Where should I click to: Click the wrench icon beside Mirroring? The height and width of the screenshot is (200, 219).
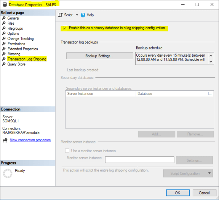pos(4,54)
